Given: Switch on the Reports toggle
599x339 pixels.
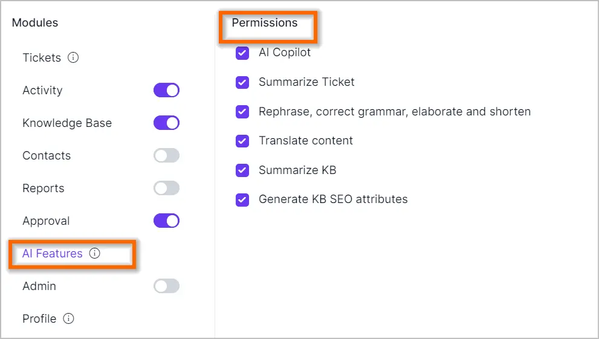Looking at the screenshot, I should (x=167, y=188).
